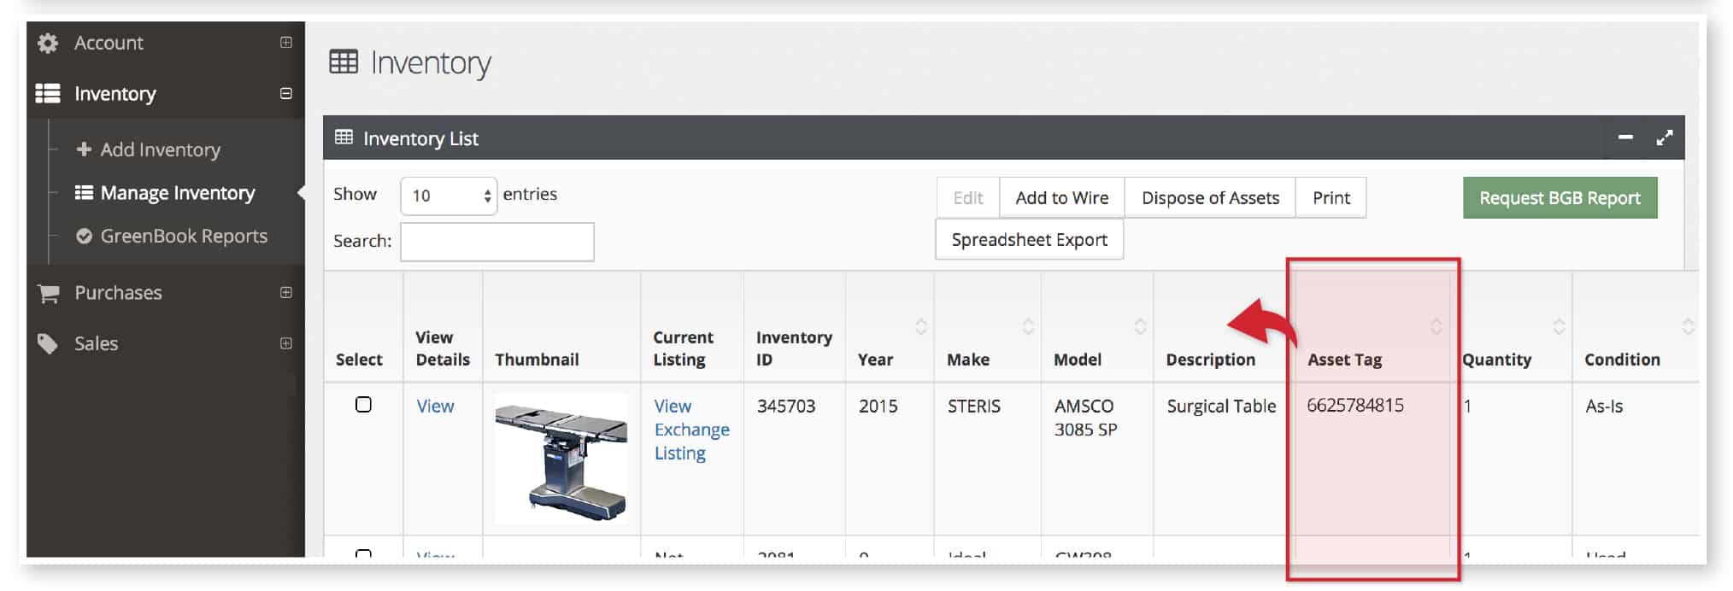Click the STERIS make cell
The image size is (1733, 591).
point(973,407)
